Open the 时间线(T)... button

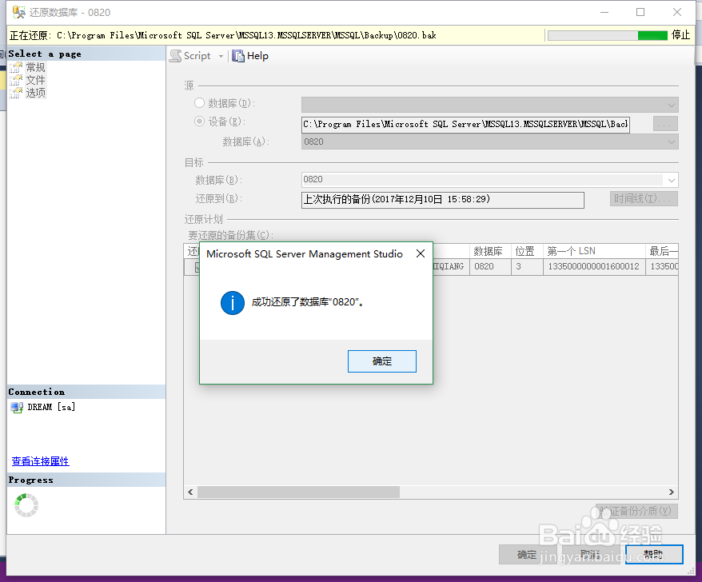[x=644, y=199]
